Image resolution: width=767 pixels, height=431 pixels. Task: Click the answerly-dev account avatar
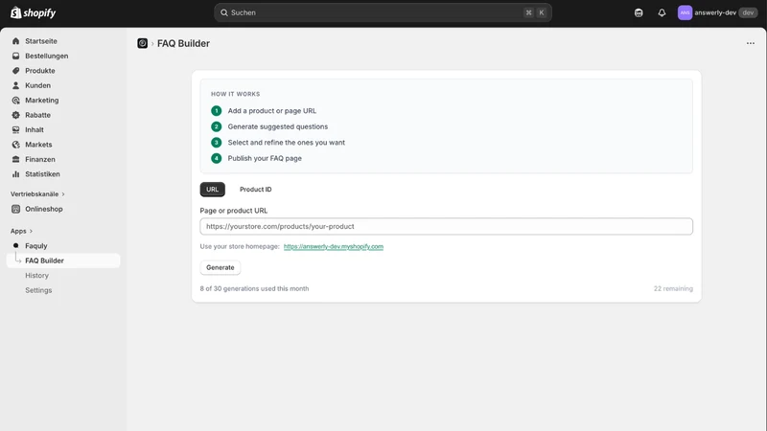pyautogui.click(x=685, y=12)
